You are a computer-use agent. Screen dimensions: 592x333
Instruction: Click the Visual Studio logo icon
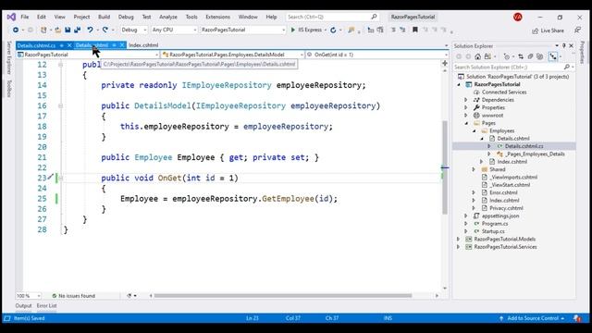(11, 17)
